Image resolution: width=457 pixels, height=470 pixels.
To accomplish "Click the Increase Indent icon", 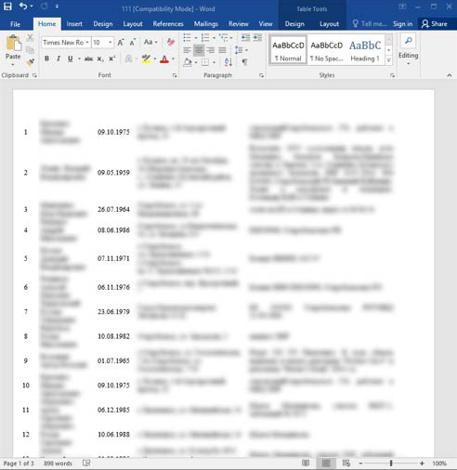I will click(x=257, y=38).
